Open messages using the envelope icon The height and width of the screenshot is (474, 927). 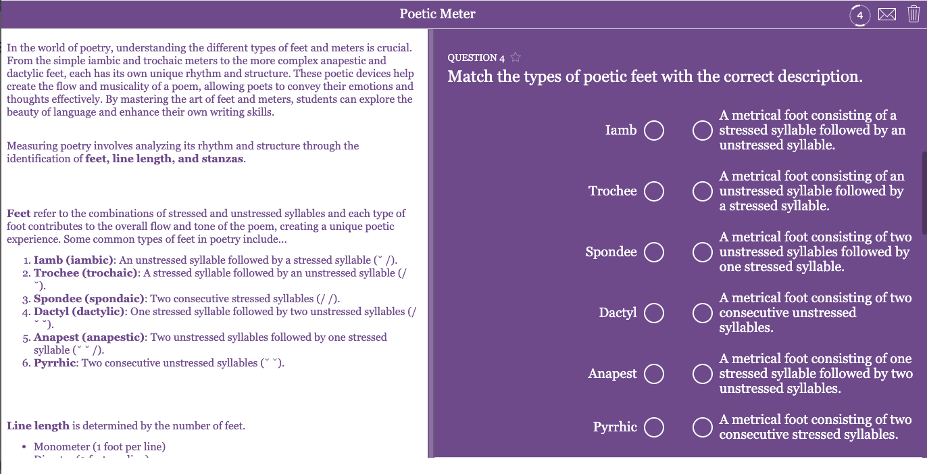tap(886, 14)
